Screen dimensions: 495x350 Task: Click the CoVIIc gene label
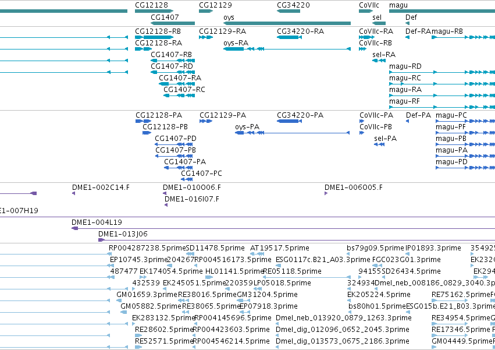pyautogui.click(x=369, y=5)
